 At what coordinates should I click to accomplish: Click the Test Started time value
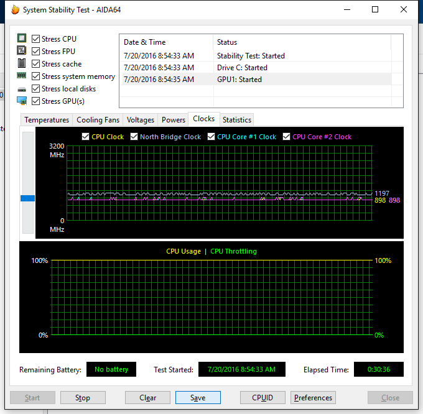242,369
